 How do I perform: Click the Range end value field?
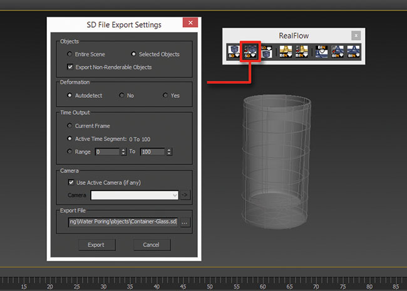(x=153, y=152)
